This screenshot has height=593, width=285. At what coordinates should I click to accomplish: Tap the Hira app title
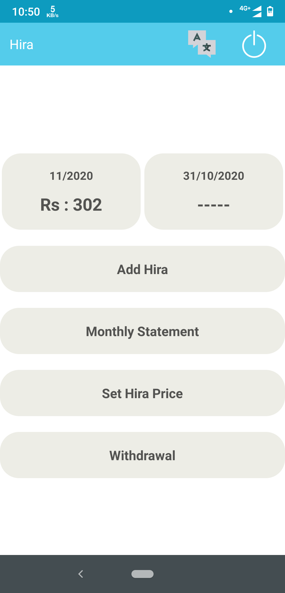(x=22, y=45)
